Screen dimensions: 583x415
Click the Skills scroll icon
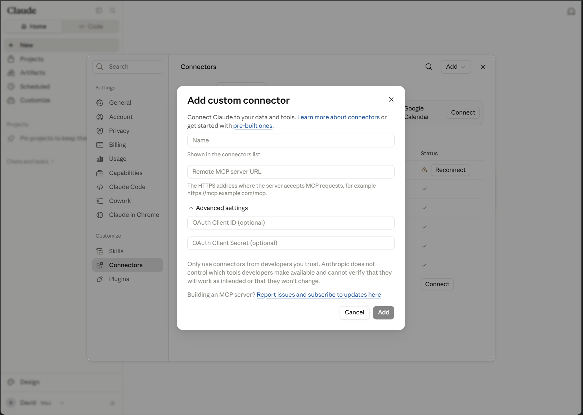100,251
